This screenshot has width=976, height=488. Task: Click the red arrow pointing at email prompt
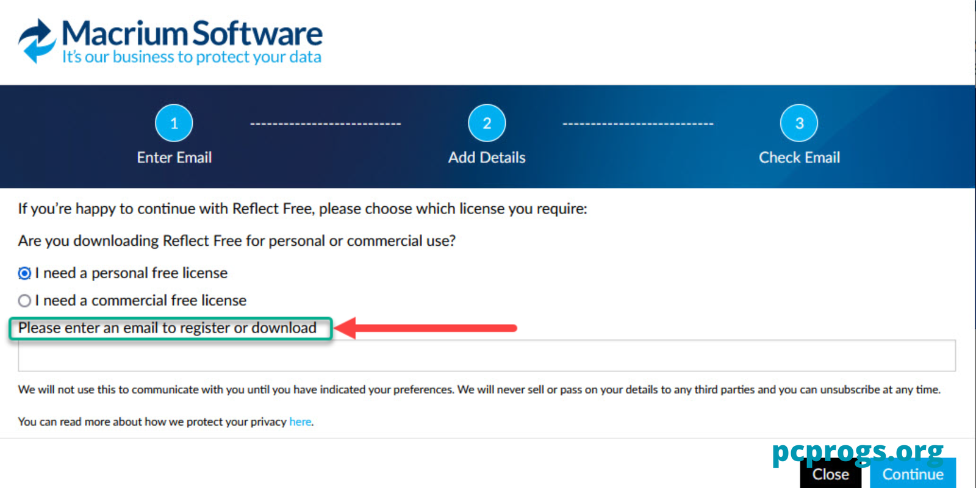tap(426, 328)
